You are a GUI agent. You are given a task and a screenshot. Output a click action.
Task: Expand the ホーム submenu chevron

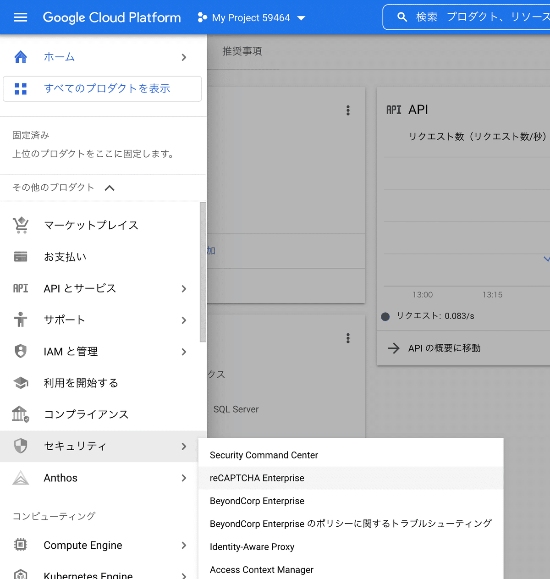[184, 57]
